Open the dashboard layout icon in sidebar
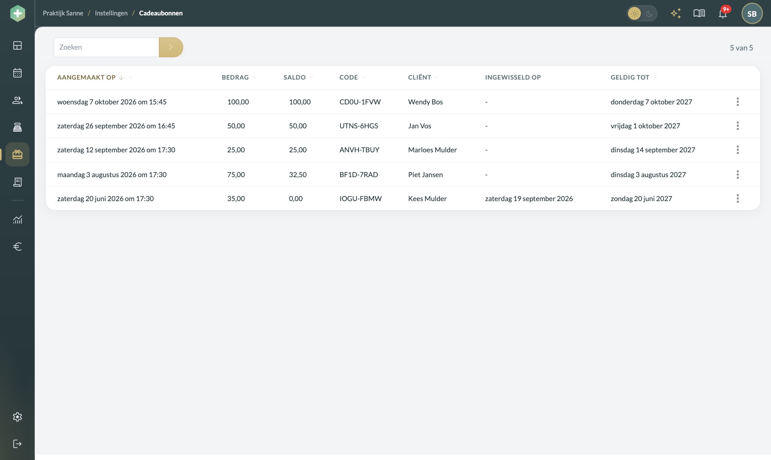This screenshot has height=460, width=771. (17, 45)
